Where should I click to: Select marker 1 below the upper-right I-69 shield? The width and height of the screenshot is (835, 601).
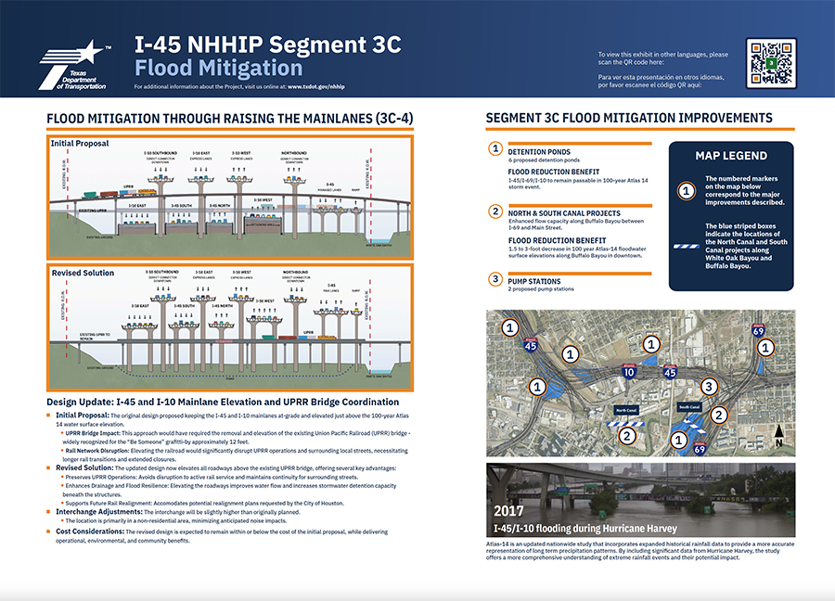[x=765, y=348]
